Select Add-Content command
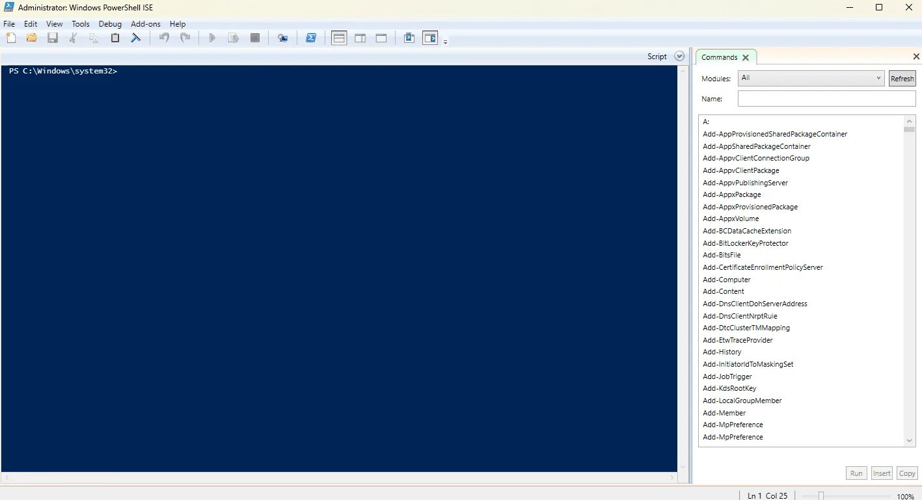The image size is (922, 500). [723, 291]
